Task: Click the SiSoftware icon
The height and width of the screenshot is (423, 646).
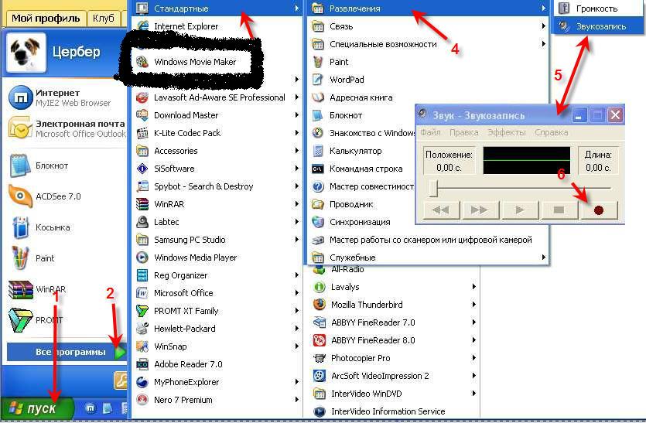Action: pos(142,169)
